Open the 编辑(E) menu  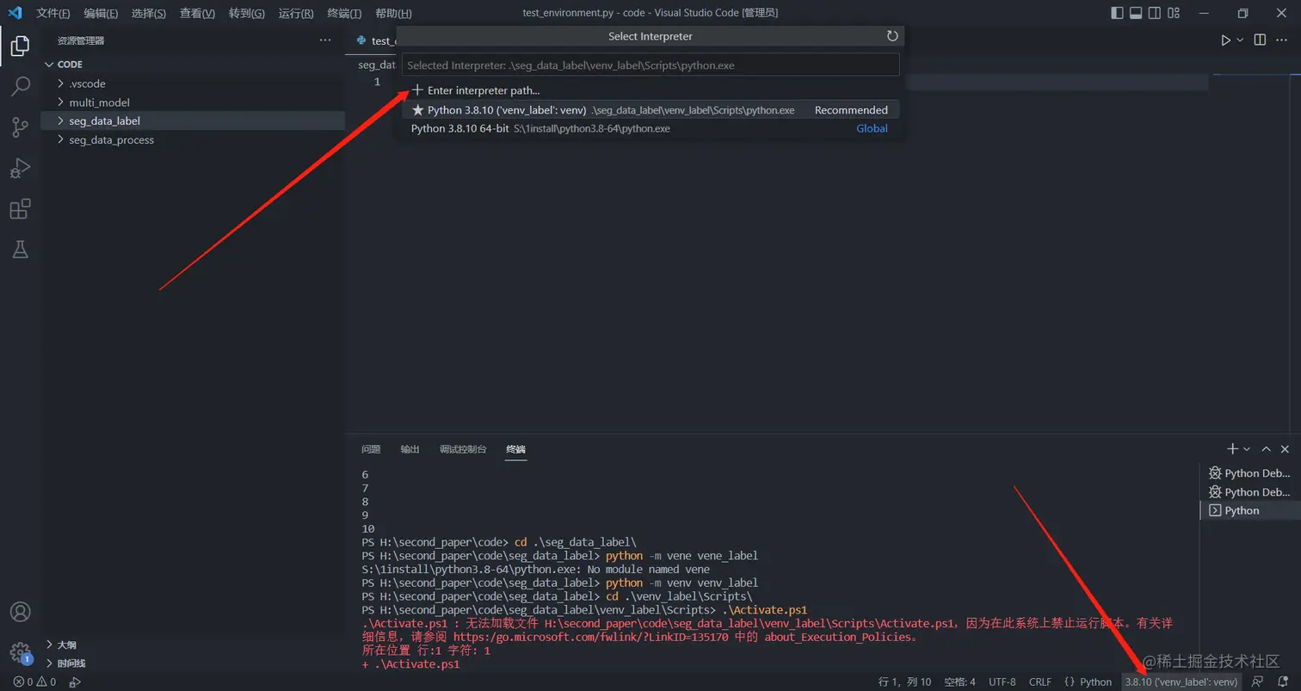pyautogui.click(x=101, y=14)
